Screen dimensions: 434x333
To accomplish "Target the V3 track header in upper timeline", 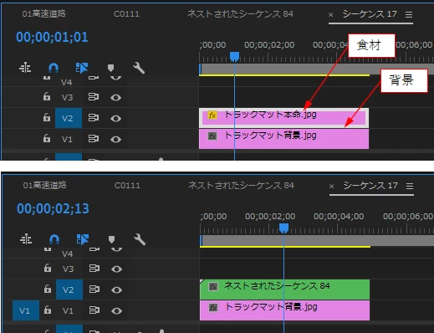I will coord(67,97).
